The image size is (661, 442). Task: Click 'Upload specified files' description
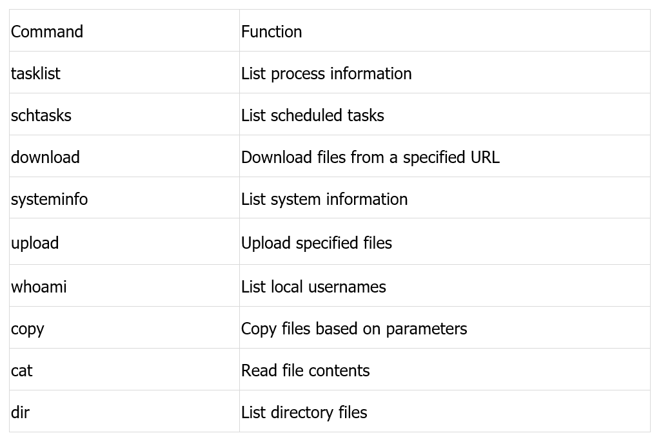pos(316,243)
